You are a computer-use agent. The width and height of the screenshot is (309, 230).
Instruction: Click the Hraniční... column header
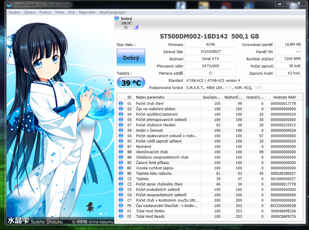tap(255, 97)
